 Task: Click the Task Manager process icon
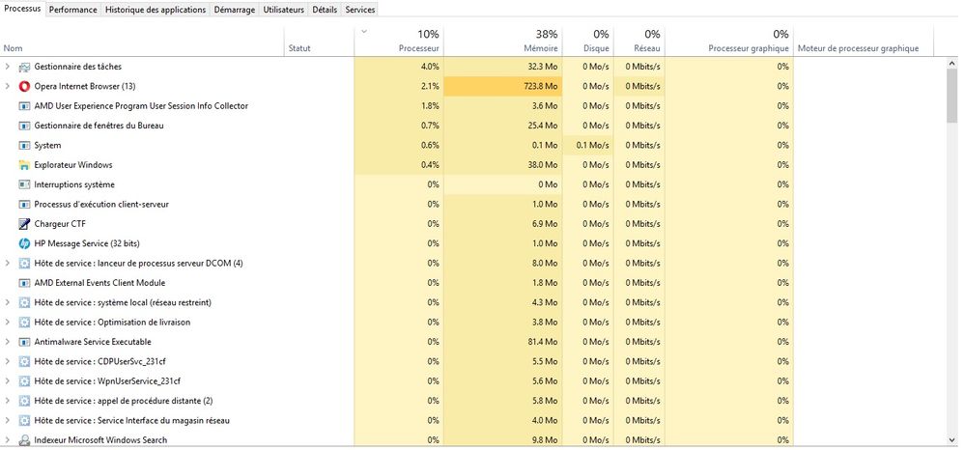click(x=24, y=67)
